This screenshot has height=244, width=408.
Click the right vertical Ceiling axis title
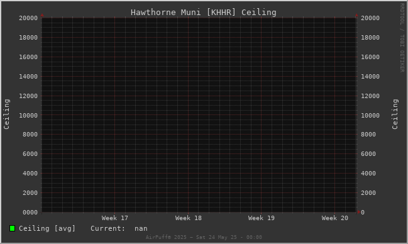click(395, 114)
